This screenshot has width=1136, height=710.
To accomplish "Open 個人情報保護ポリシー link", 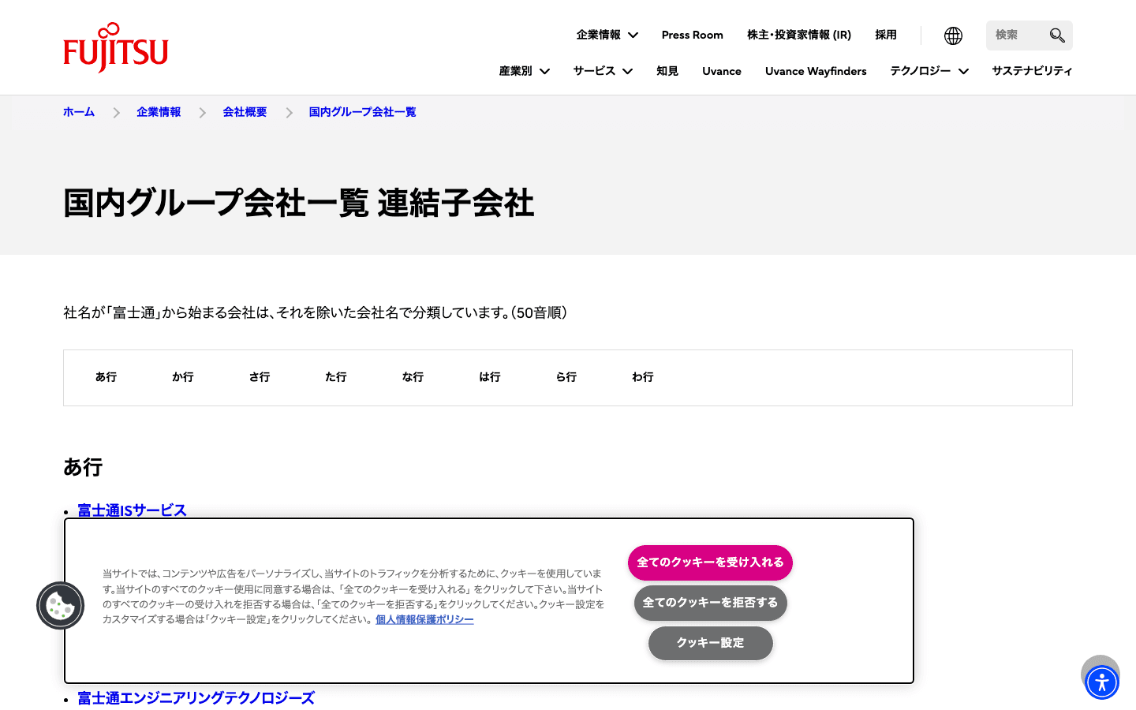I will point(424,619).
